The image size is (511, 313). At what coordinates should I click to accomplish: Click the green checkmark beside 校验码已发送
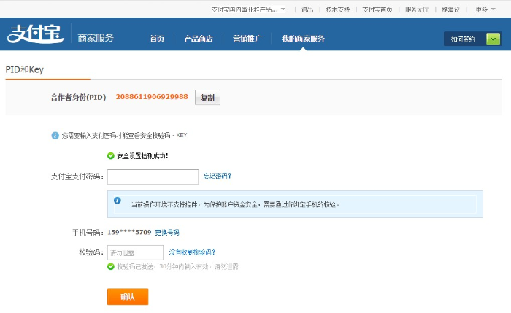[x=111, y=267]
